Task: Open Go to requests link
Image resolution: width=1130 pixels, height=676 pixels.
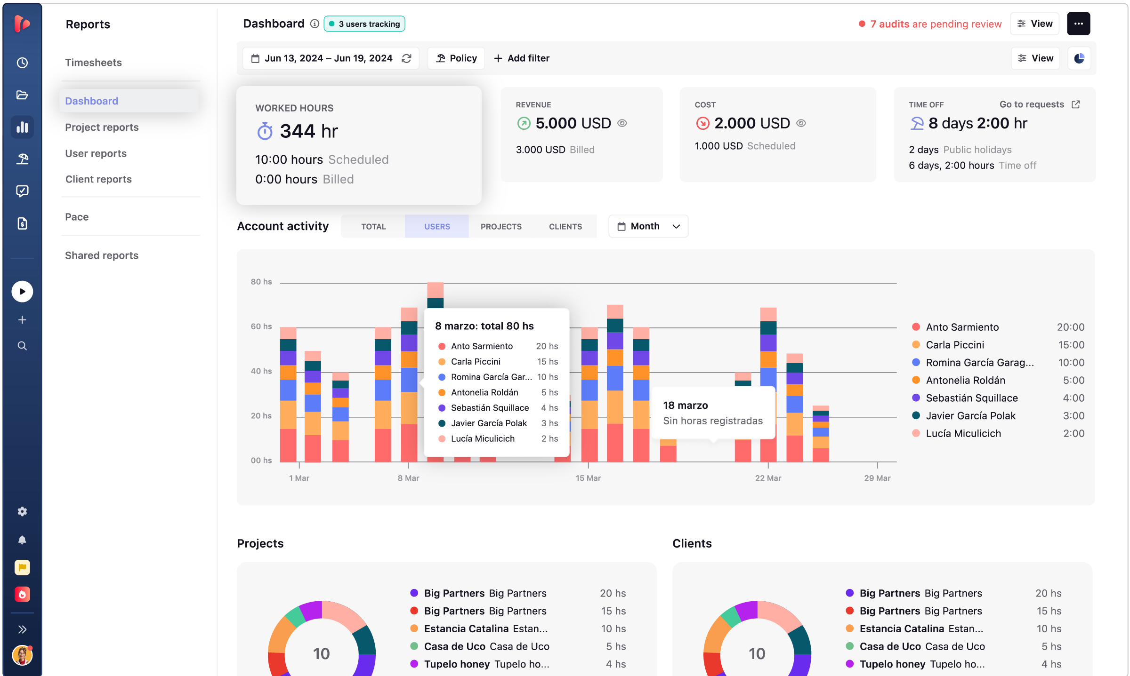Action: coord(1040,104)
